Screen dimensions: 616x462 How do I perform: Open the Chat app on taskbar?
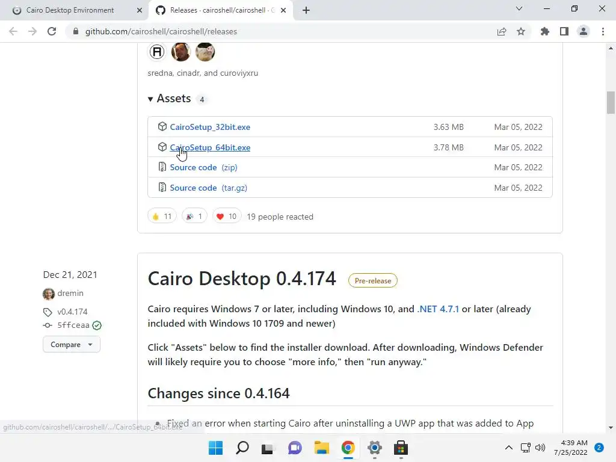(x=295, y=448)
